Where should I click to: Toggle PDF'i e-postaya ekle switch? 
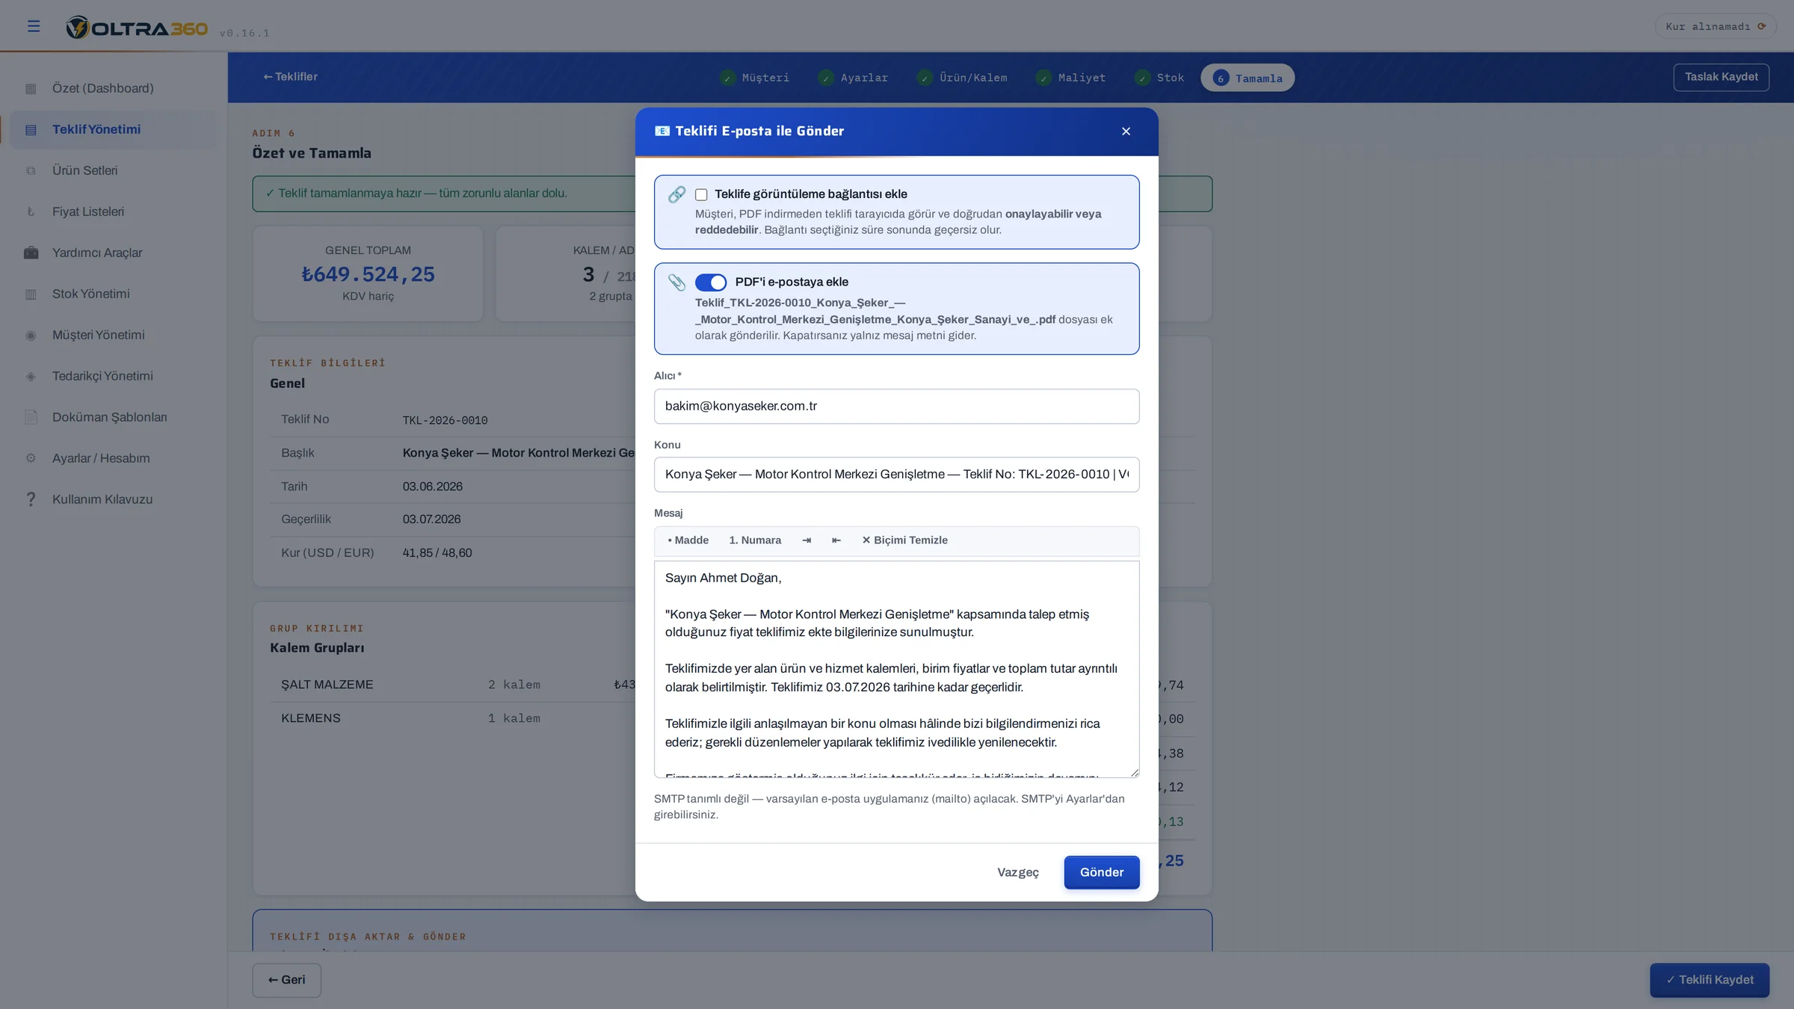[711, 283]
